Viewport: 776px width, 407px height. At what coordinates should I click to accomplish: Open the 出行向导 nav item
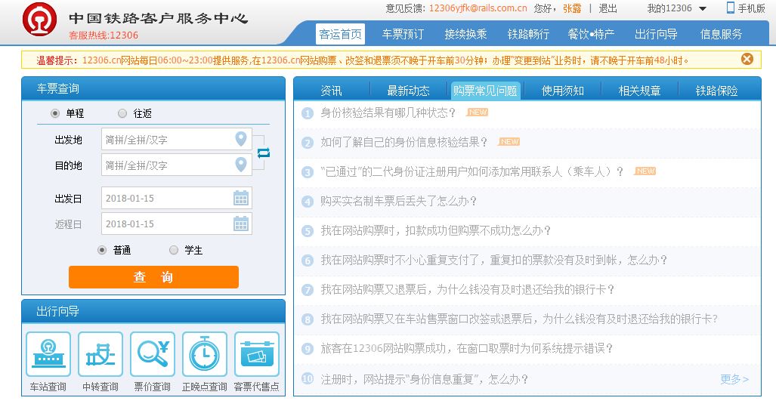click(x=656, y=34)
